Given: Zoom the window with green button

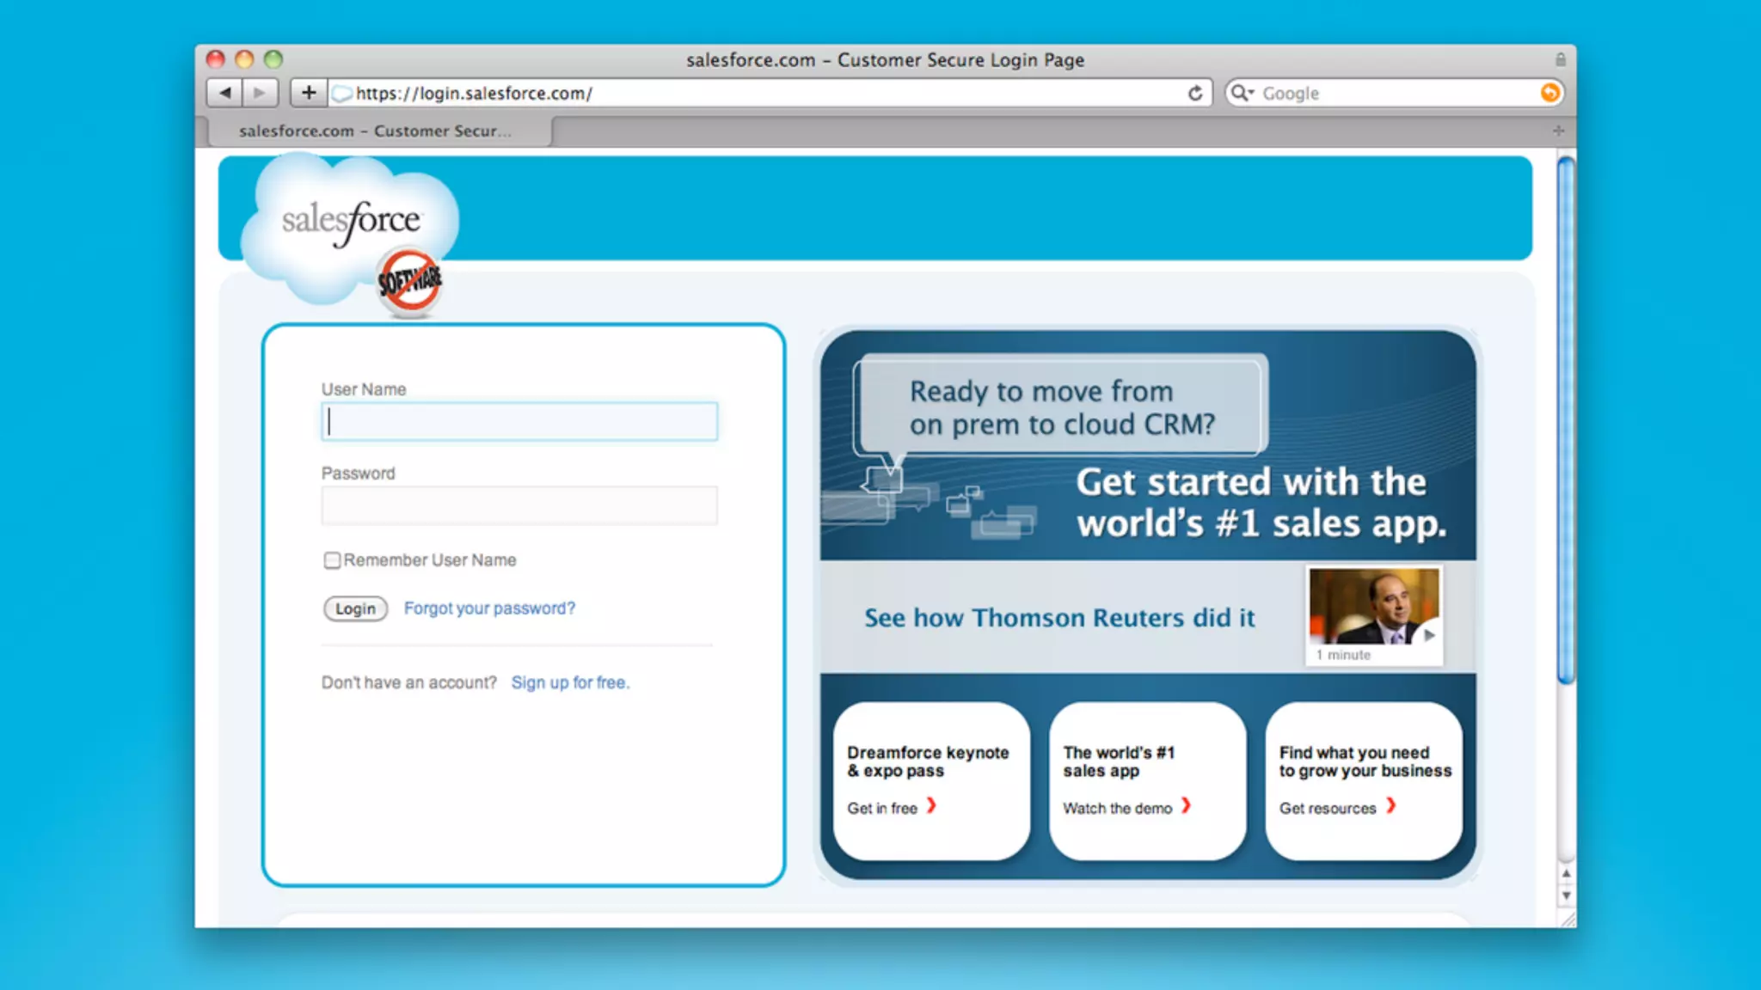Looking at the screenshot, I should tap(273, 58).
